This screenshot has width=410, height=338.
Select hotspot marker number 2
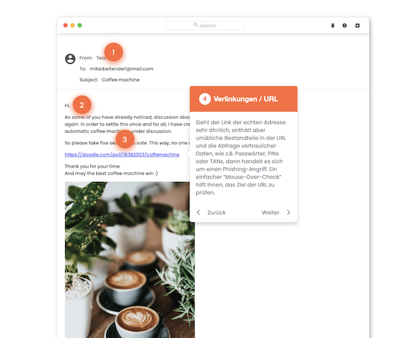[82, 105]
